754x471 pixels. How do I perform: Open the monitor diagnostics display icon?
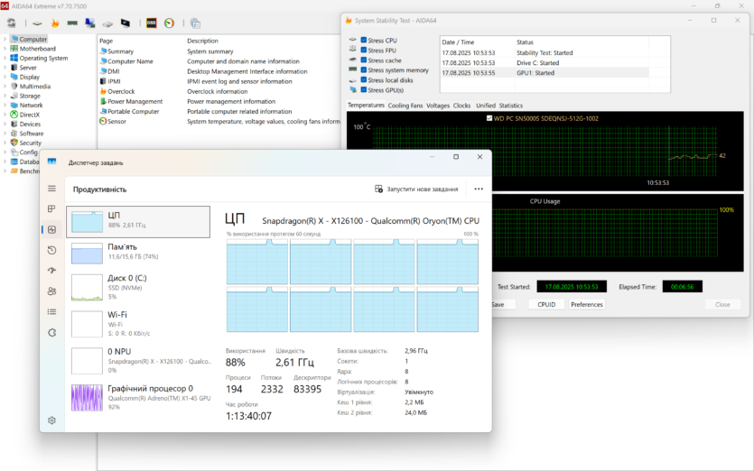(125, 23)
